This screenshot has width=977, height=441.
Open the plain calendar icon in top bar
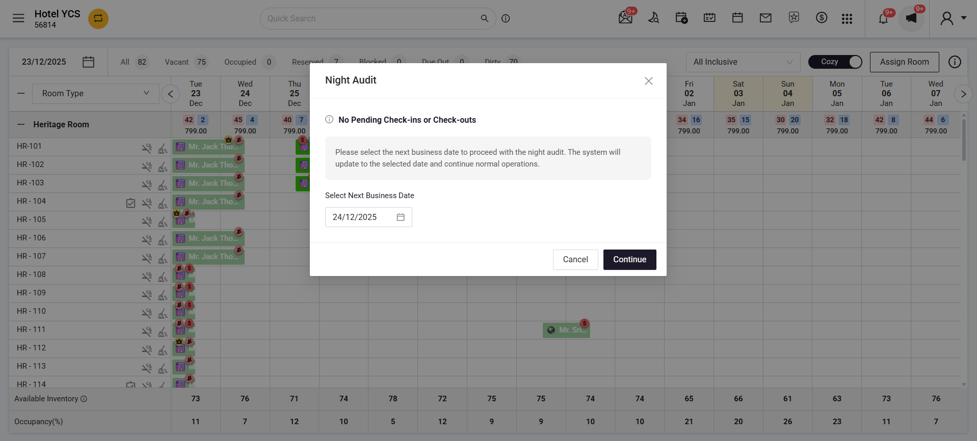coord(737,18)
